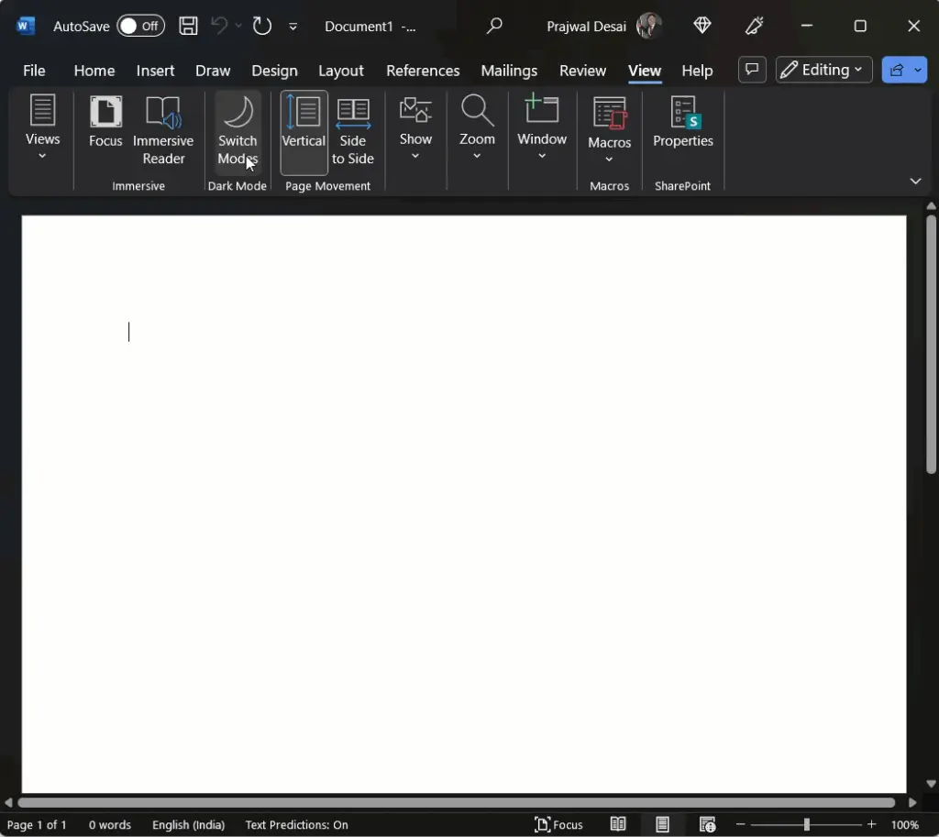Click the vertical scrollbar thumb

[x=931, y=345]
